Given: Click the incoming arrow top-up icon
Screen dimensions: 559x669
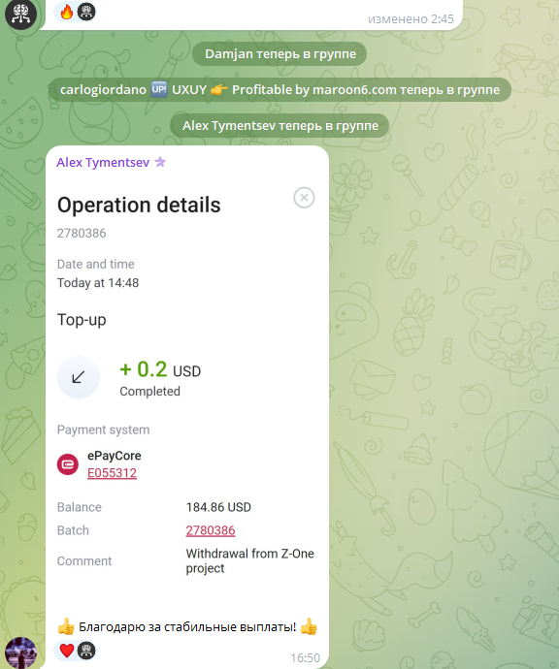Looking at the screenshot, I should pyautogui.click(x=79, y=377).
